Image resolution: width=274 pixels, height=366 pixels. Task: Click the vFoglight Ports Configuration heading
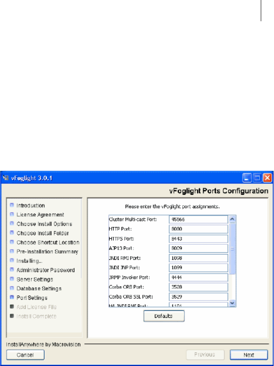click(219, 191)
